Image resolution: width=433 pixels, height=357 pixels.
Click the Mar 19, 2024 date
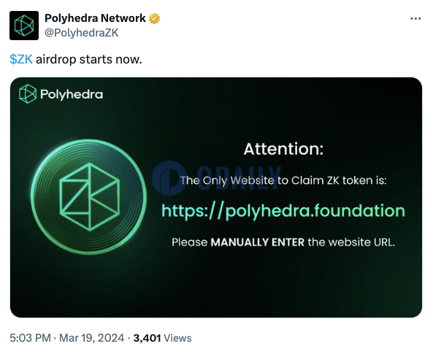(92, 338)
